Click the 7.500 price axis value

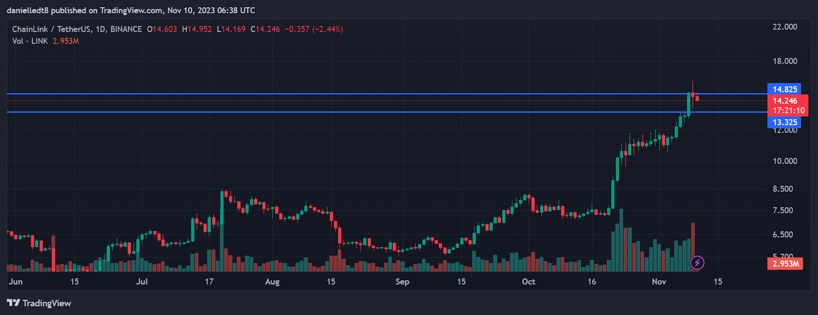(783, 210)
